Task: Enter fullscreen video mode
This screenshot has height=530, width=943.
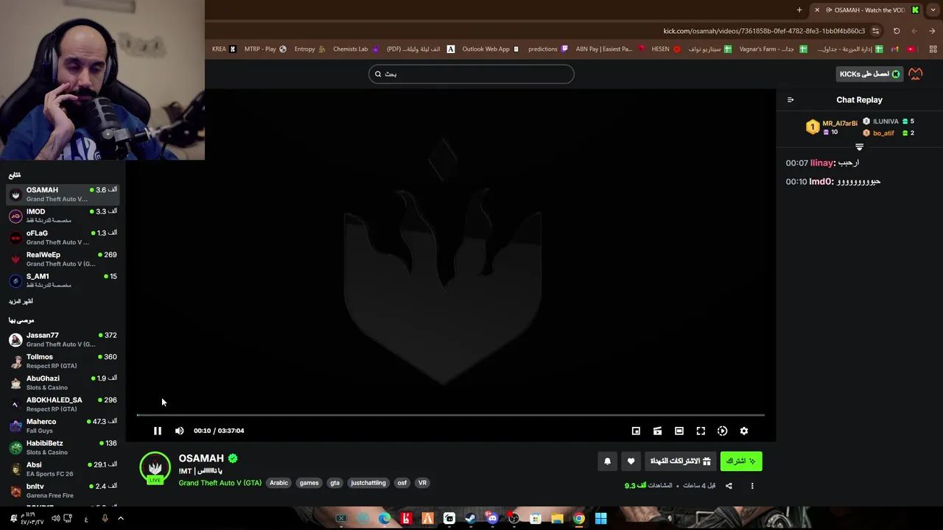Action: tap(701, 431)
